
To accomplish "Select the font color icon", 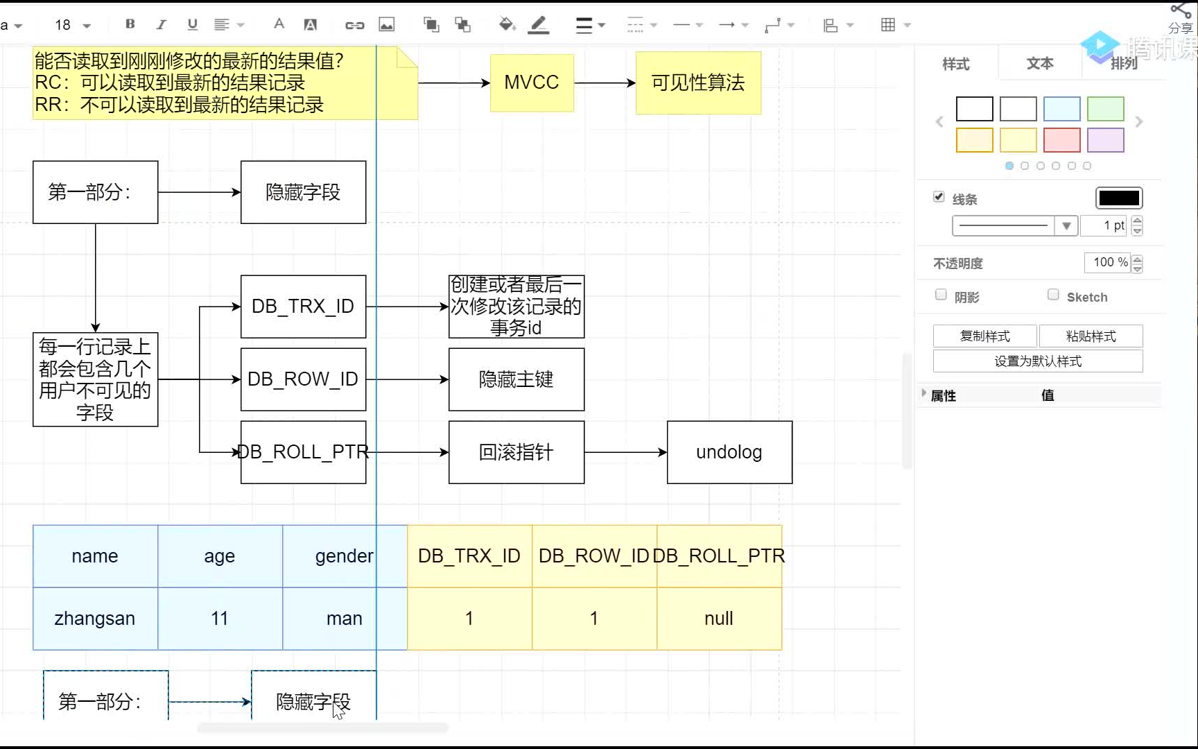I will [x=279, y=25].
